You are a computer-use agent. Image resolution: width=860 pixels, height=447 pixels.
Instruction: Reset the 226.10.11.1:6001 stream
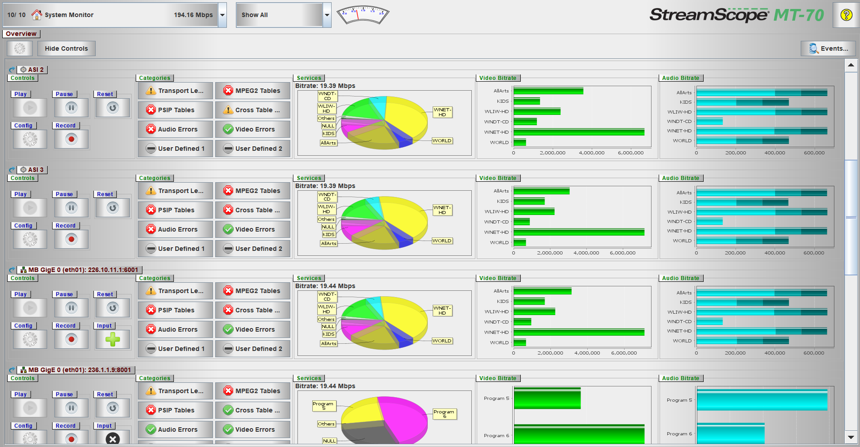click(113, 308)
